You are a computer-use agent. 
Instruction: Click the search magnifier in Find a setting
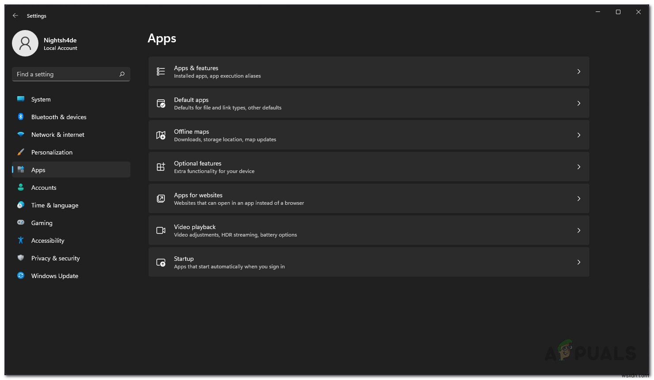[122, 74]
